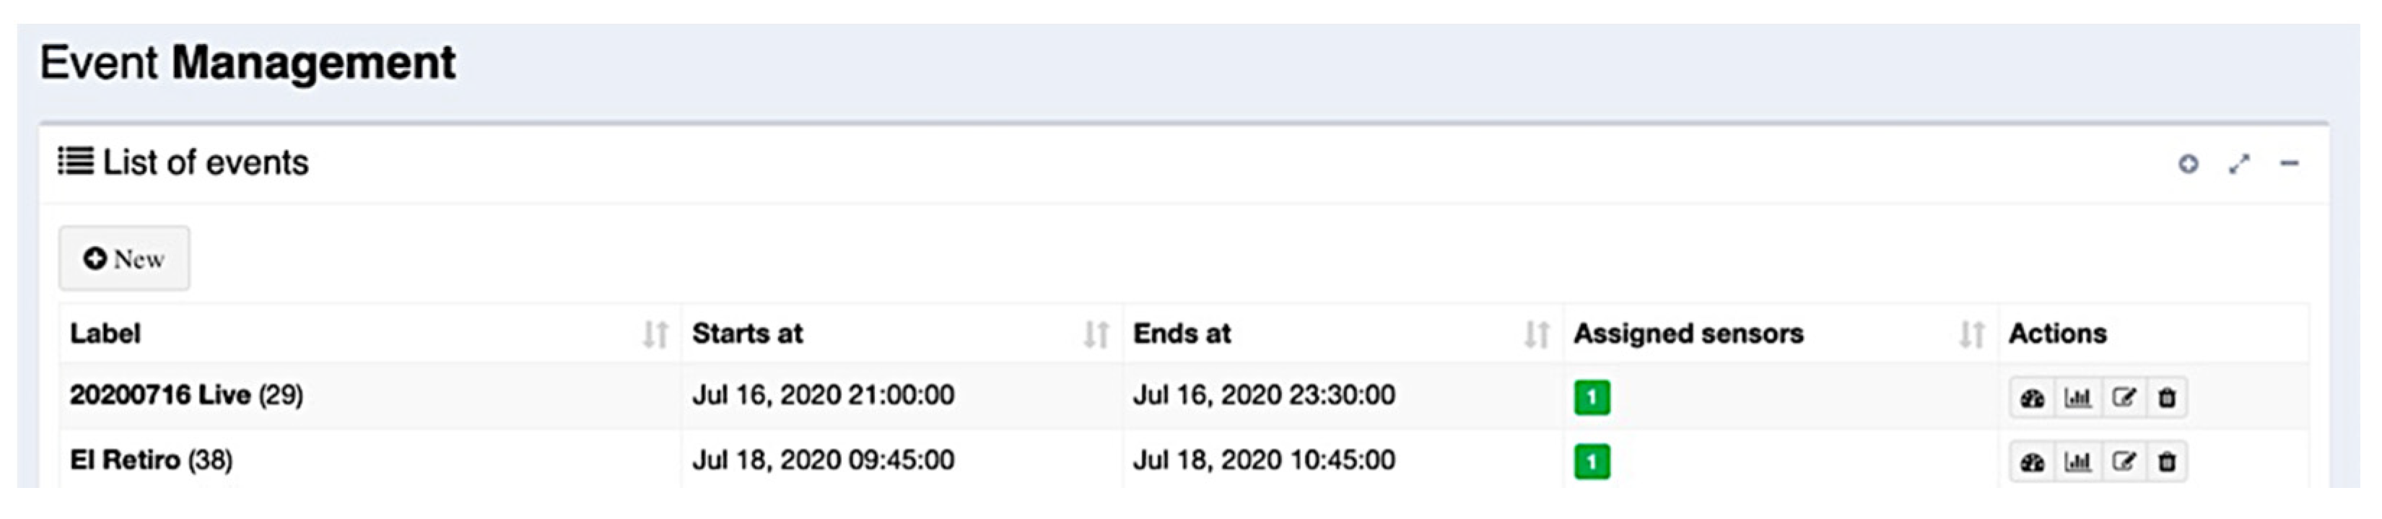The height and width of the screenshot is (519, 2382).
Task: Open the 20200716 Live event label
Action: pos(160,395)
